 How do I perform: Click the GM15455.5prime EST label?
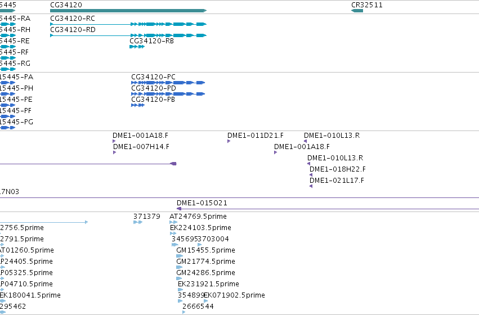205,251
